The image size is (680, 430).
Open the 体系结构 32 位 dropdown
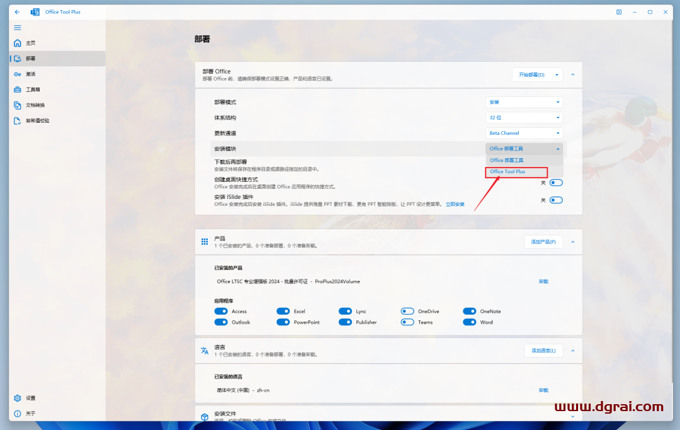(524, 118)
